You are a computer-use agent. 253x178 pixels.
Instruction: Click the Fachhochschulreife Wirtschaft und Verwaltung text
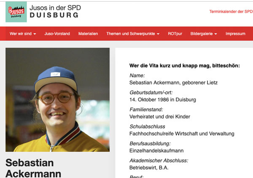pyautogui.click(x=182, y=134)
